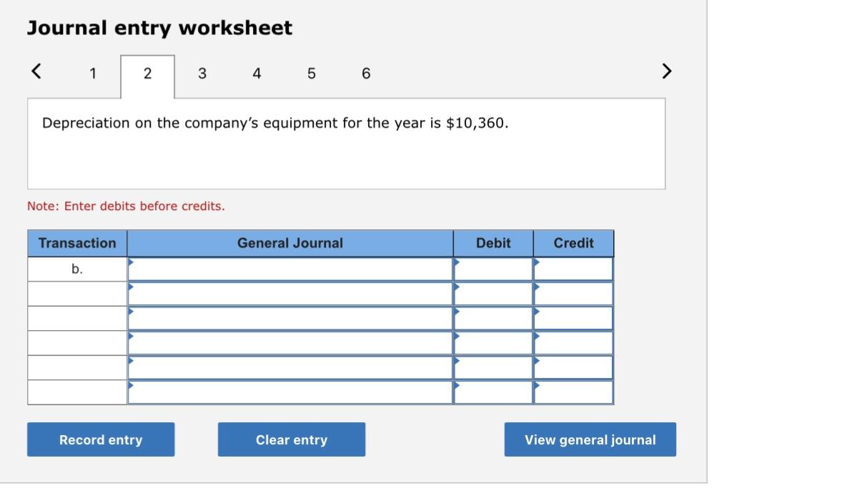Open transaction tab 4
The height and width of the screenshot is (493, 867).
(256, 72)
